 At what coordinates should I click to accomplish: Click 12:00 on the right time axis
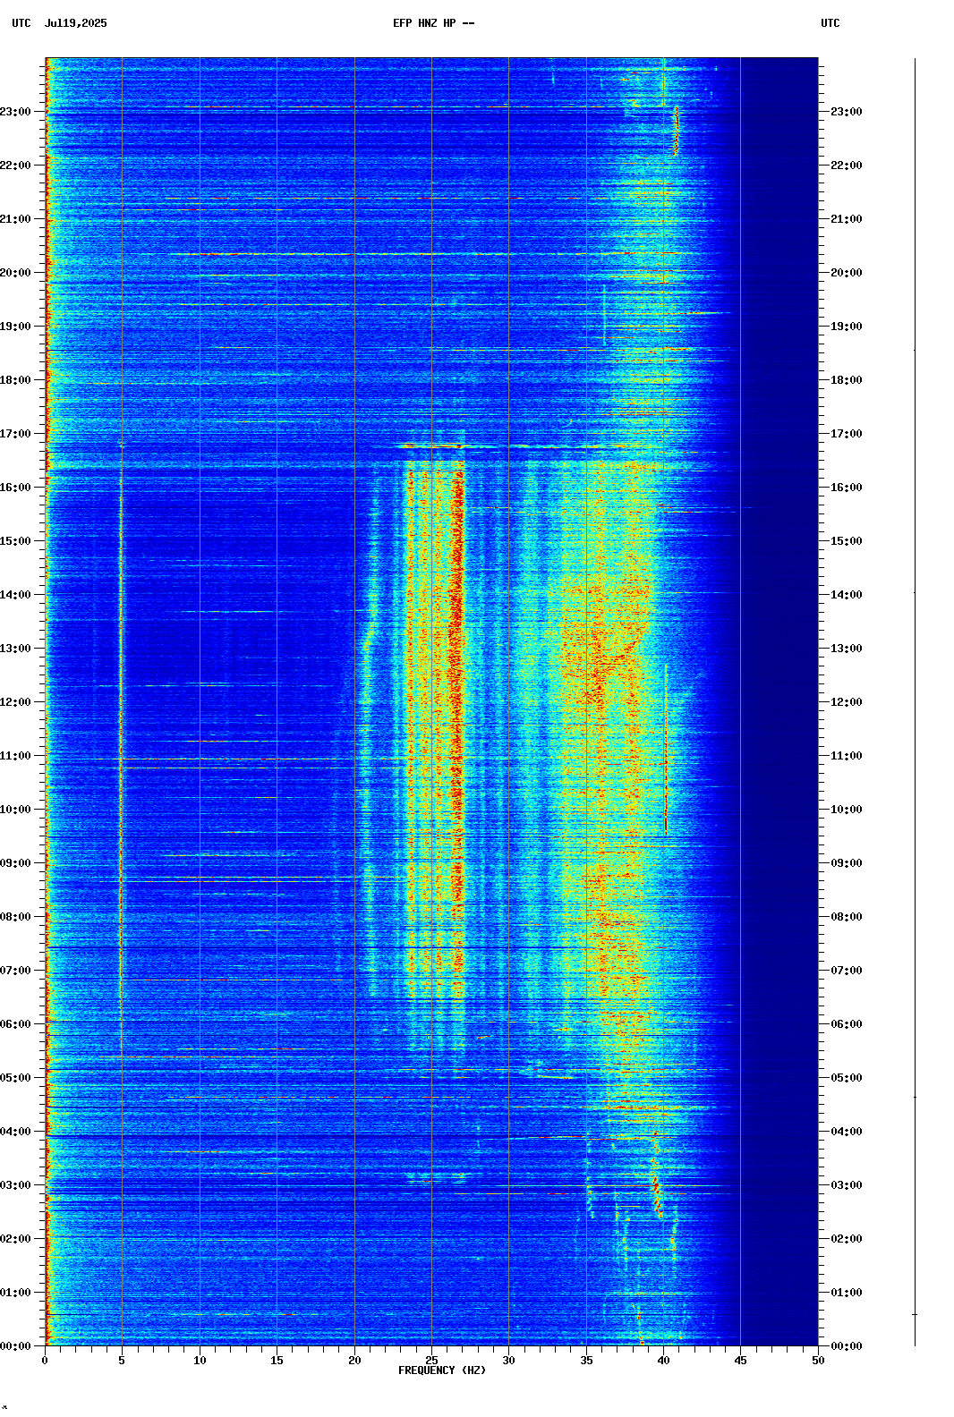pos(847,702)
